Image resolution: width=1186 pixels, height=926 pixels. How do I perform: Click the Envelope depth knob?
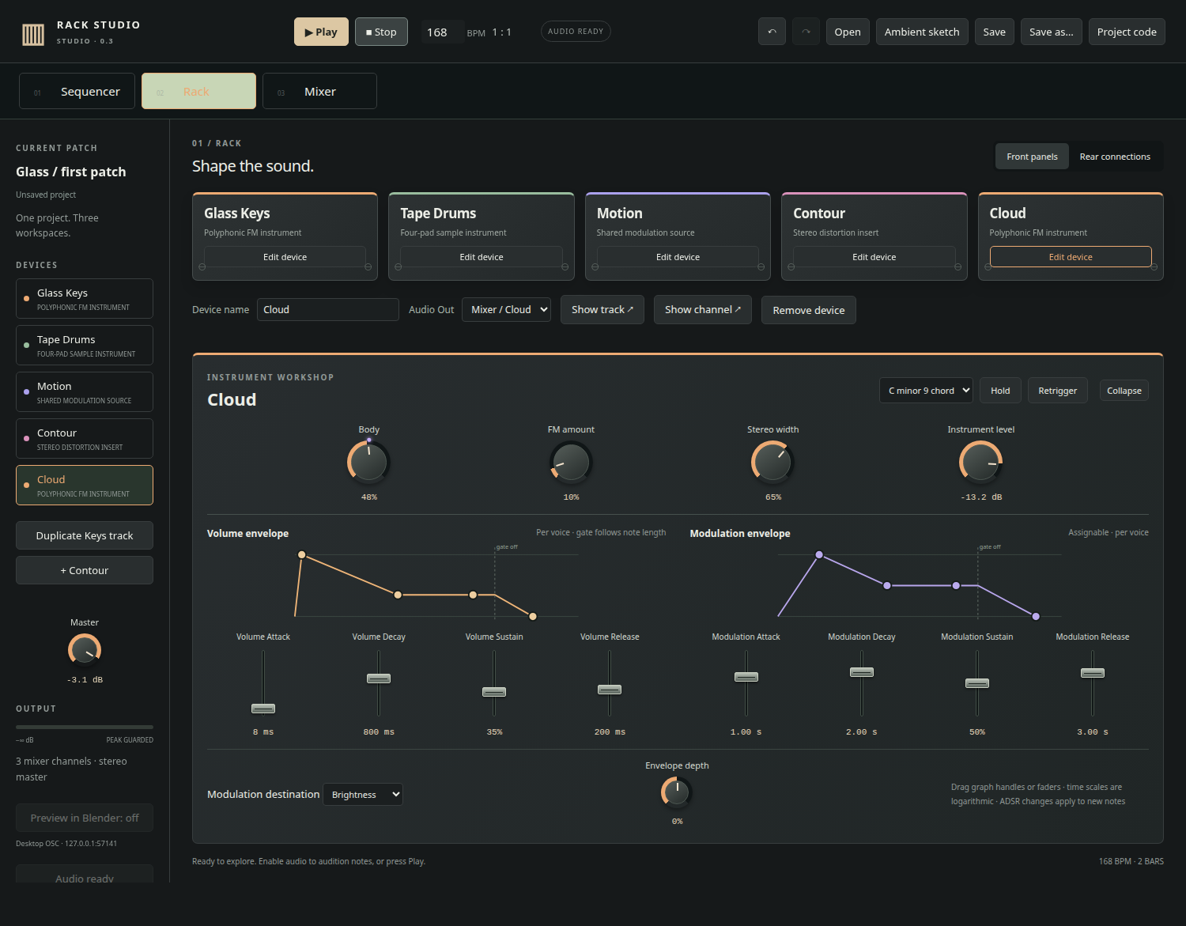[x=677, y=792]
